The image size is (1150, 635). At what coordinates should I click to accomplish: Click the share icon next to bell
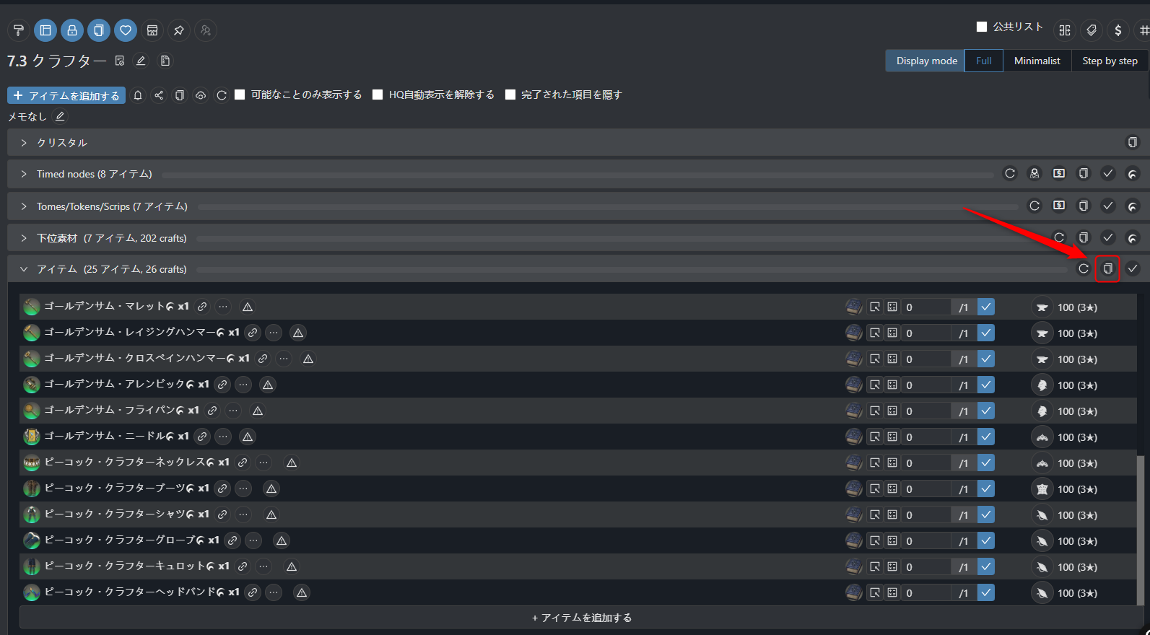click(x=159, y=95)
